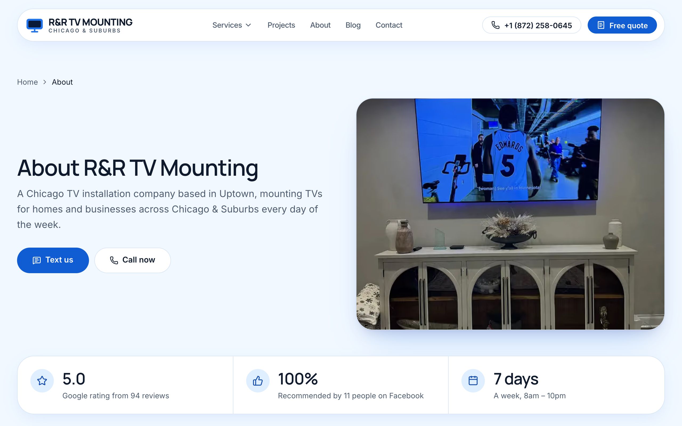The image size is (682, 426).
Task: Click the thumbs-up icon beside 100%
Action: tap(258, 381)
